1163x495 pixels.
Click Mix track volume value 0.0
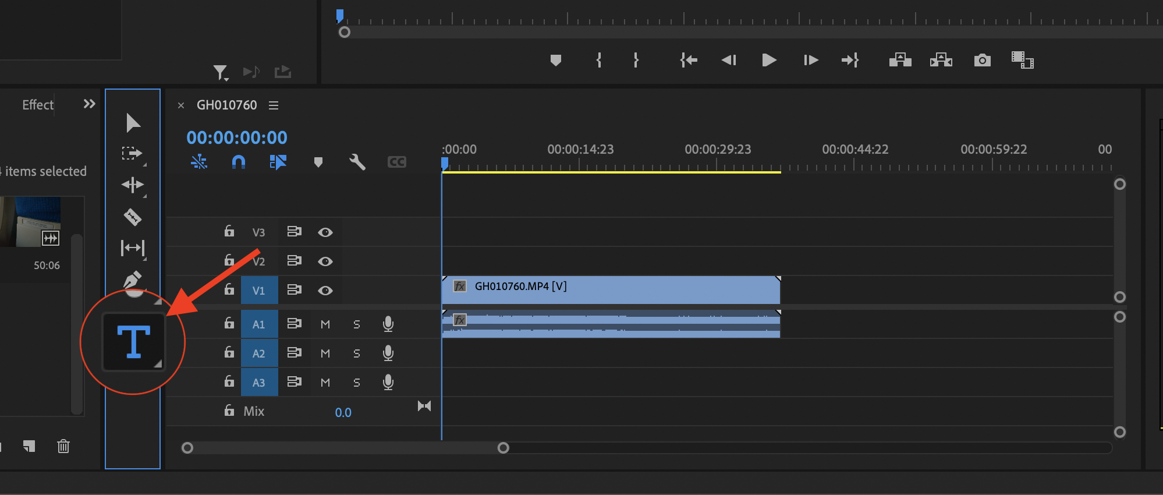(343, 412)
